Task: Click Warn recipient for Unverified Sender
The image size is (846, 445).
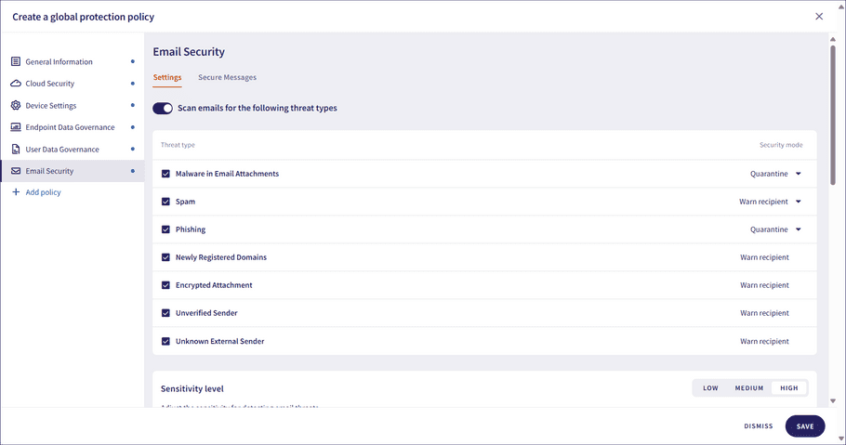Action: [764, 313]
